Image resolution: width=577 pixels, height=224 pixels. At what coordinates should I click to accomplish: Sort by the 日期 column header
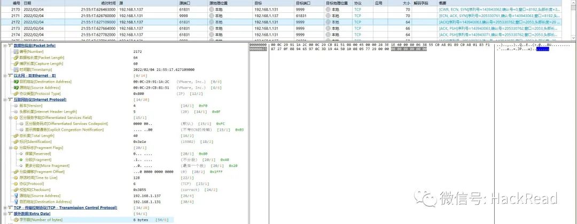click(43, 3)
